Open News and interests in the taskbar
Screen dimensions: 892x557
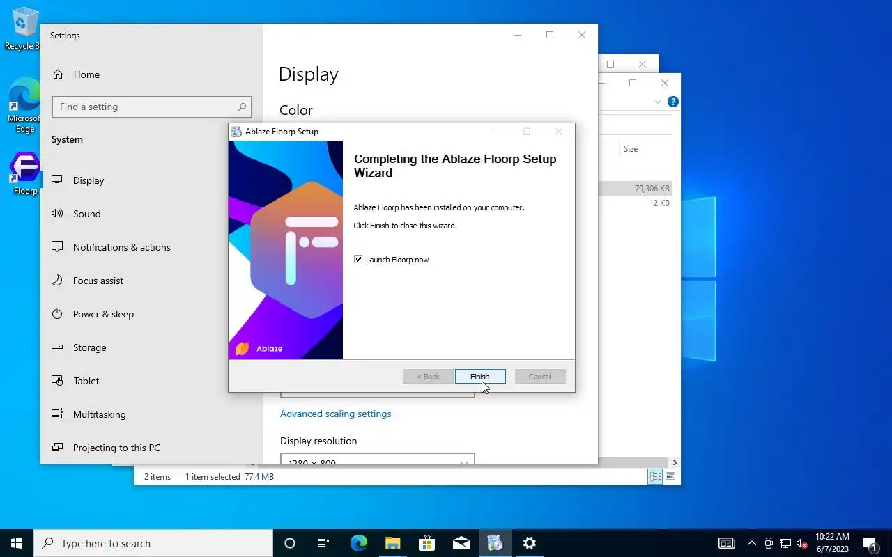coord(726,543)
